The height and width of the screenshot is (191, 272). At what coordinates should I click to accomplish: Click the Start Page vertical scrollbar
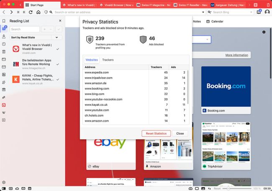click(x=270, y=53)
